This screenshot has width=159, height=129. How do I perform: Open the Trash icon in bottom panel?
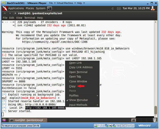155,120
